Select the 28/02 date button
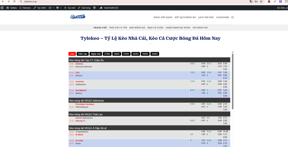 [x=117, y=54]
